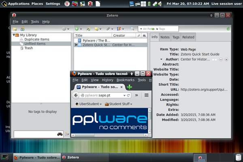The height and width of the screenshot is (162, 243).
Task: Click the green Sync with Zotero Server icon
Action: tap(228, 29)
